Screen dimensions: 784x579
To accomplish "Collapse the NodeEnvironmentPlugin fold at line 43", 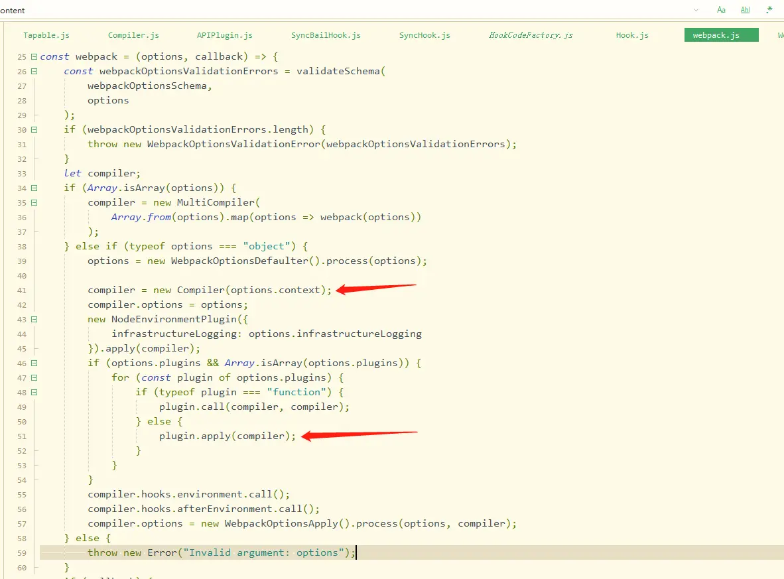I will tap(34, 319).
